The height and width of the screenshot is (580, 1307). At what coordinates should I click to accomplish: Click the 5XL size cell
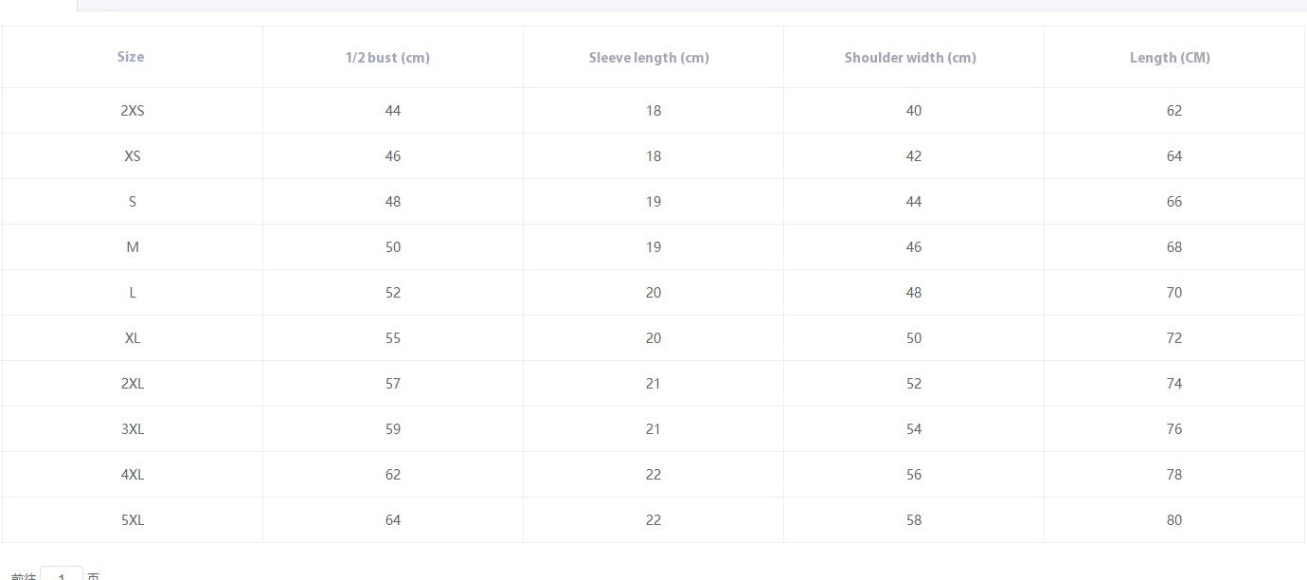(133, 520)
